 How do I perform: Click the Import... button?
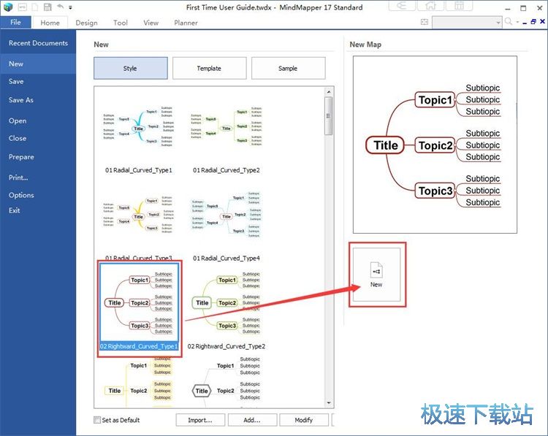(x=200, y=420)
